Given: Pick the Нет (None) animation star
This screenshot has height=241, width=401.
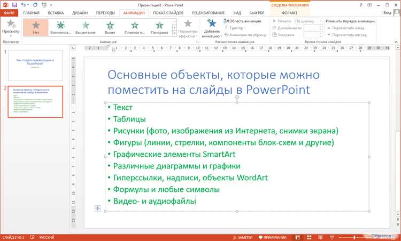Looking at the screenshot, I should [x=36, y=27].
